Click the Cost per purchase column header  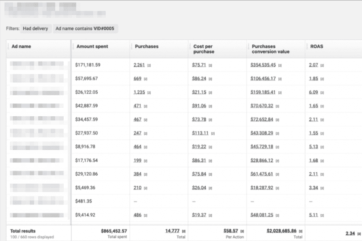203,49
